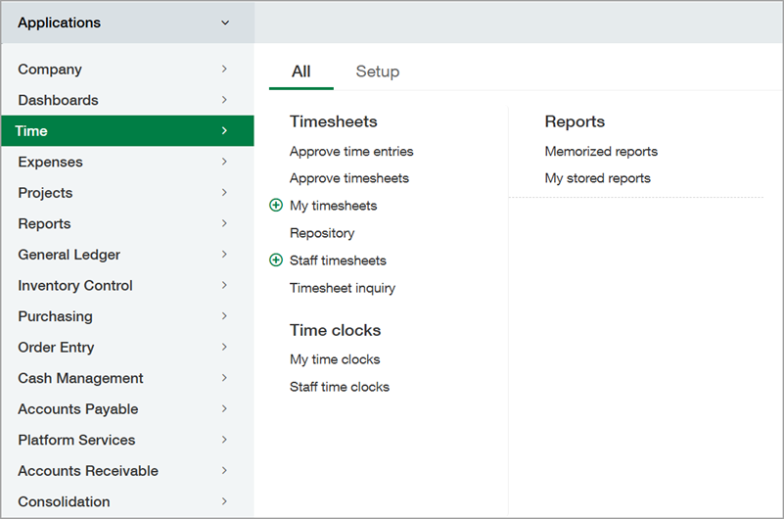
Task: Click the chevron next to Purchasing
Action: pos(224,316)
